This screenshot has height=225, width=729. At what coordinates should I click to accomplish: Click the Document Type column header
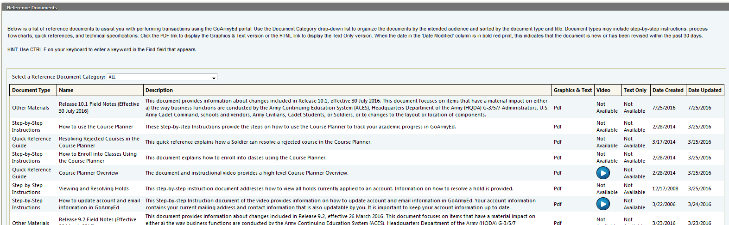pos(33,90)
